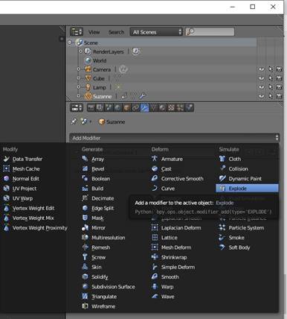Screen dimensions: 287x319
Task: Expand the Camera tree node
Action: pyautogui.click(x=79, y=69)
